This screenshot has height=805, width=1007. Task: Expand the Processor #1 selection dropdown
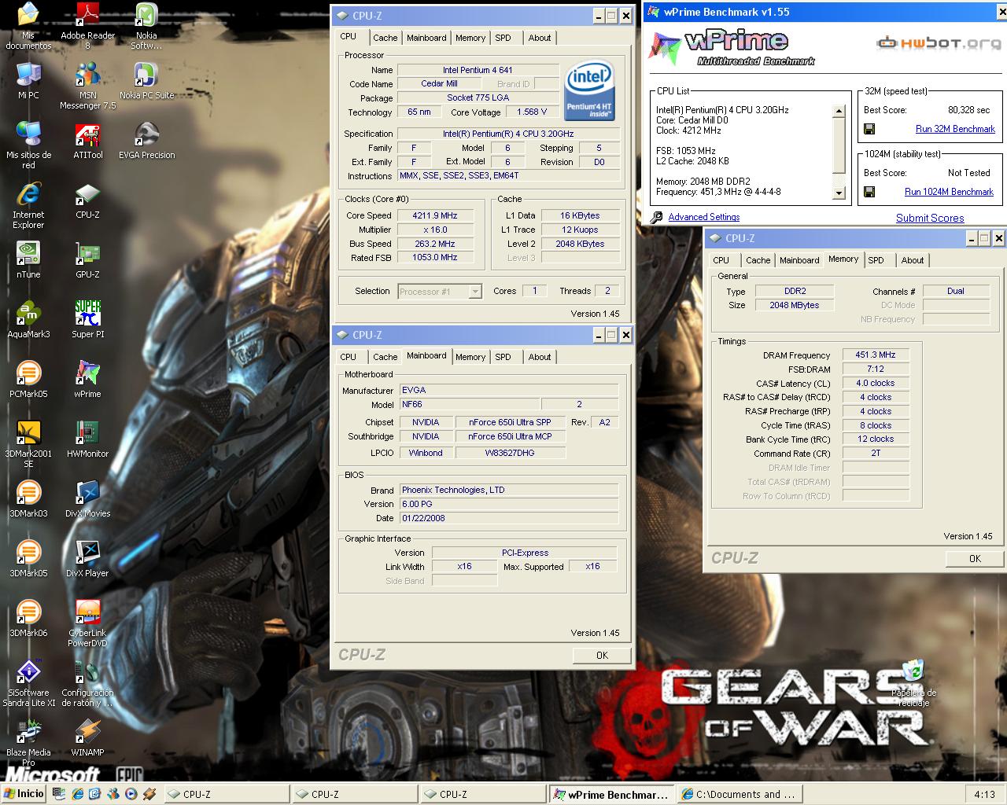(475, 292)
